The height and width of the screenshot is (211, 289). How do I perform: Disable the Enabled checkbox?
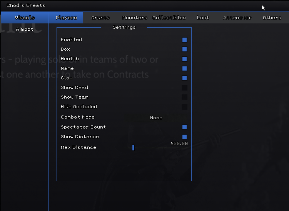tap(184, 40)
